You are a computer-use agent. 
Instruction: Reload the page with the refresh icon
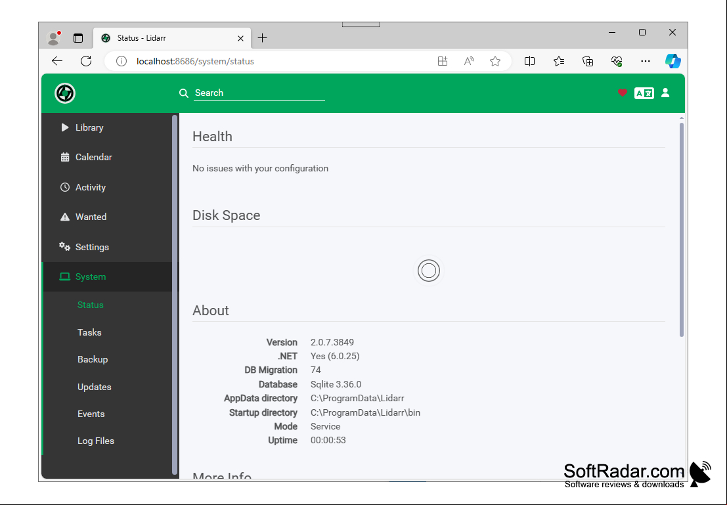pyautogui.click(x=86, y=61)
